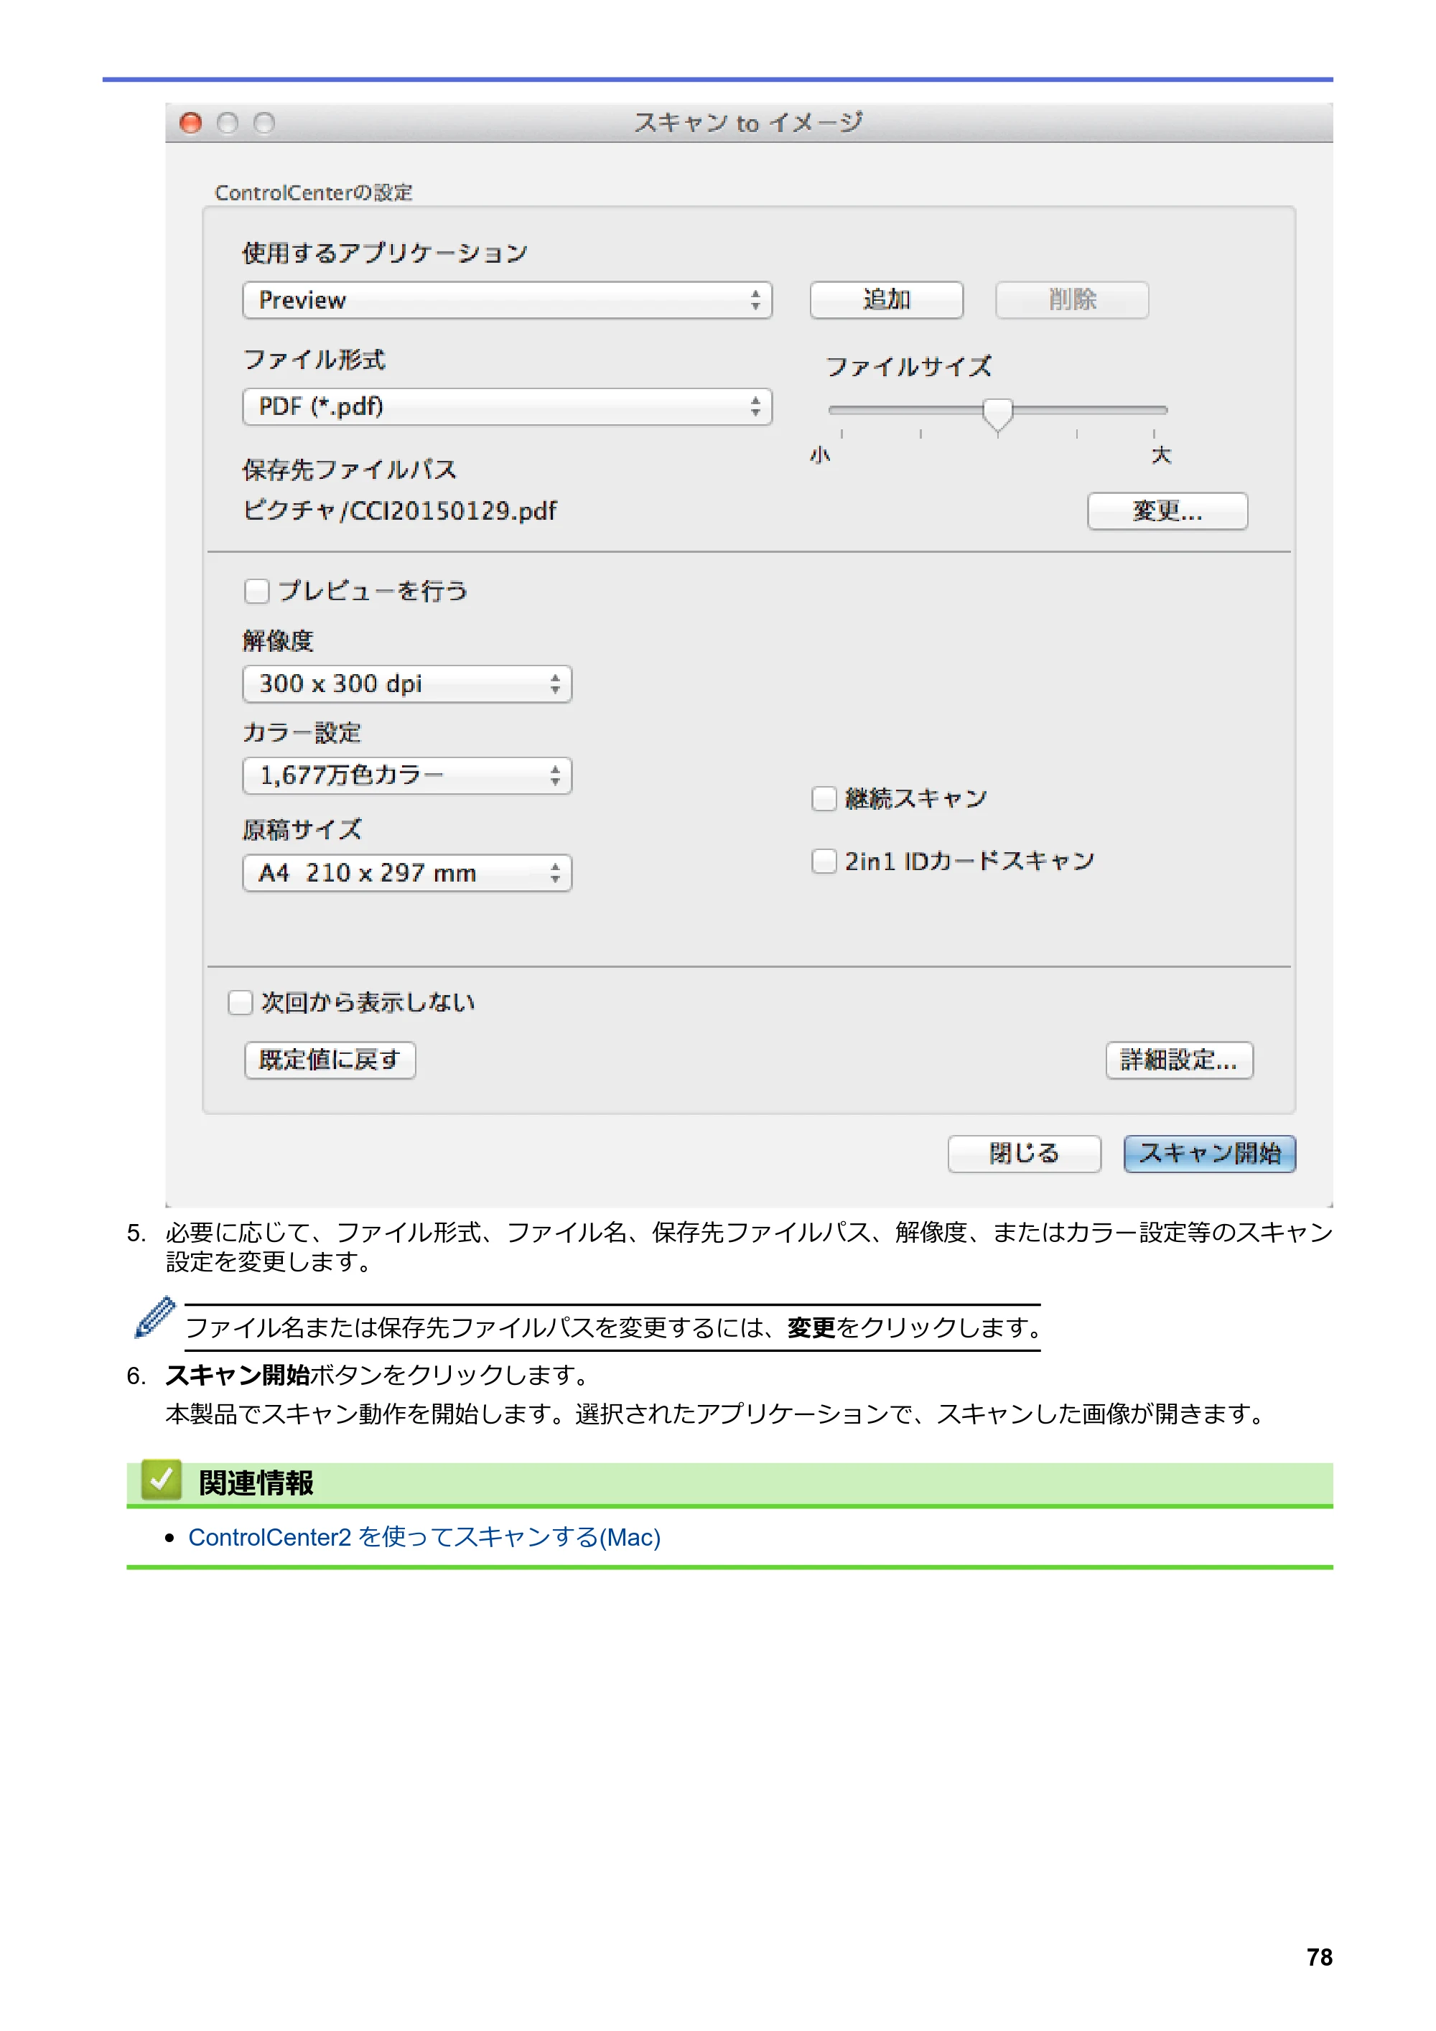Click the 既定値に戻す button
This screenshot has width=1436, height=2031.
(330, 1060)
